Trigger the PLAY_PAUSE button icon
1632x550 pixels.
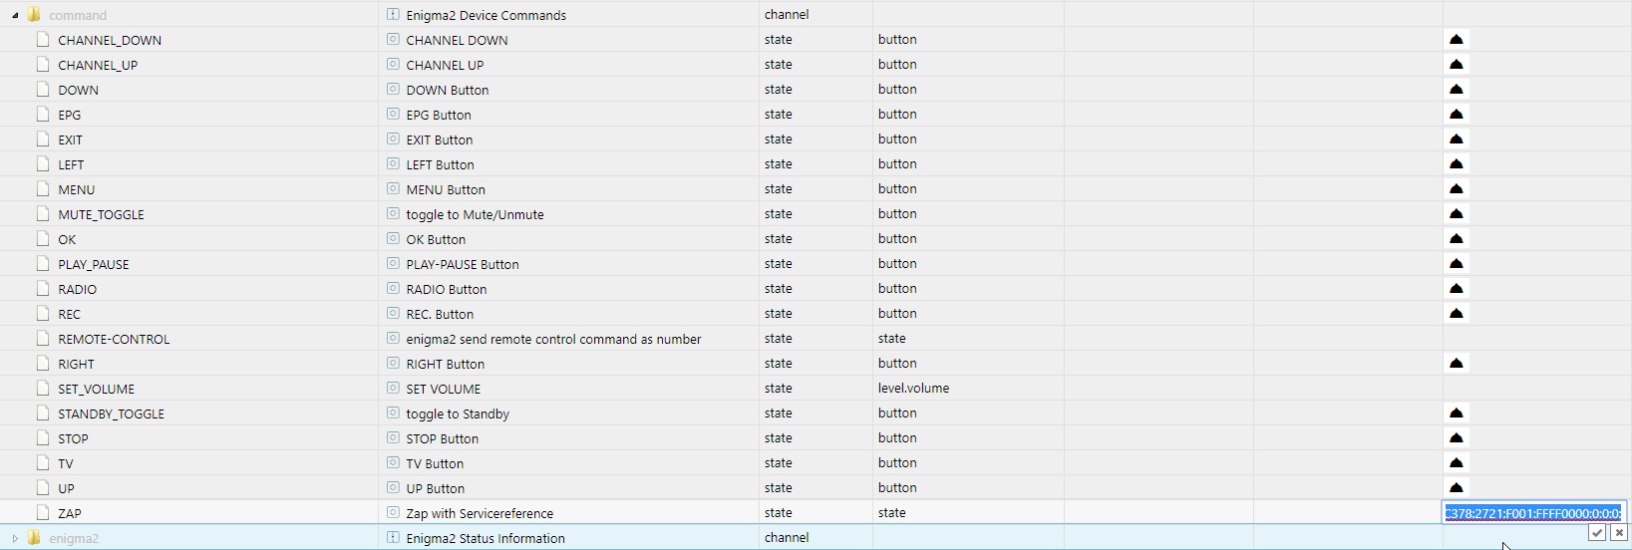(1456, 263)
